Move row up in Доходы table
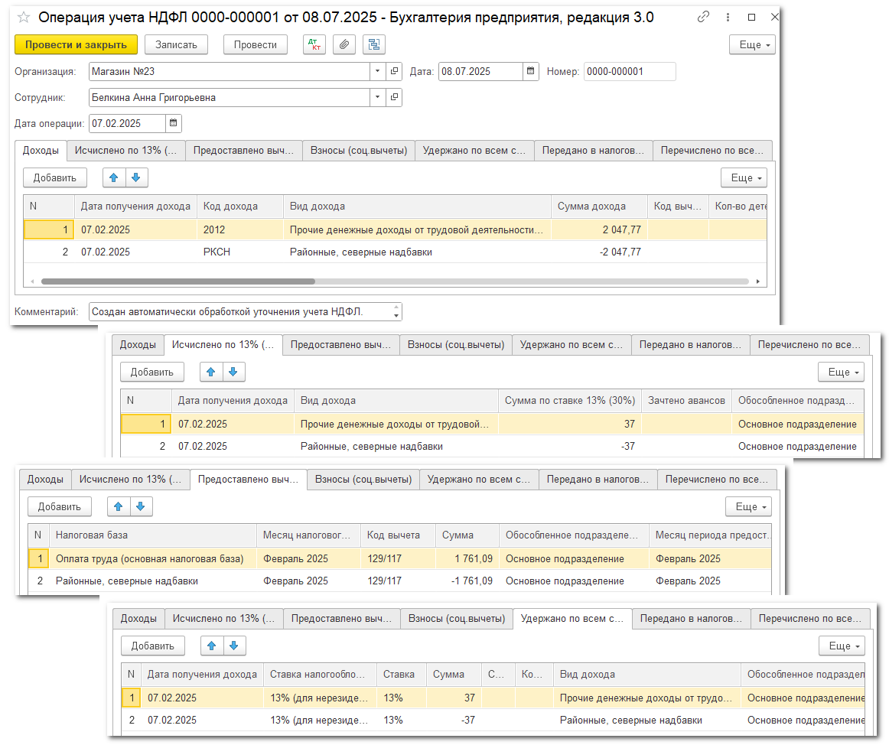 coord(114,177)
